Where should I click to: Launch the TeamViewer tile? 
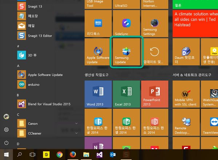click(x=210, y=122)
